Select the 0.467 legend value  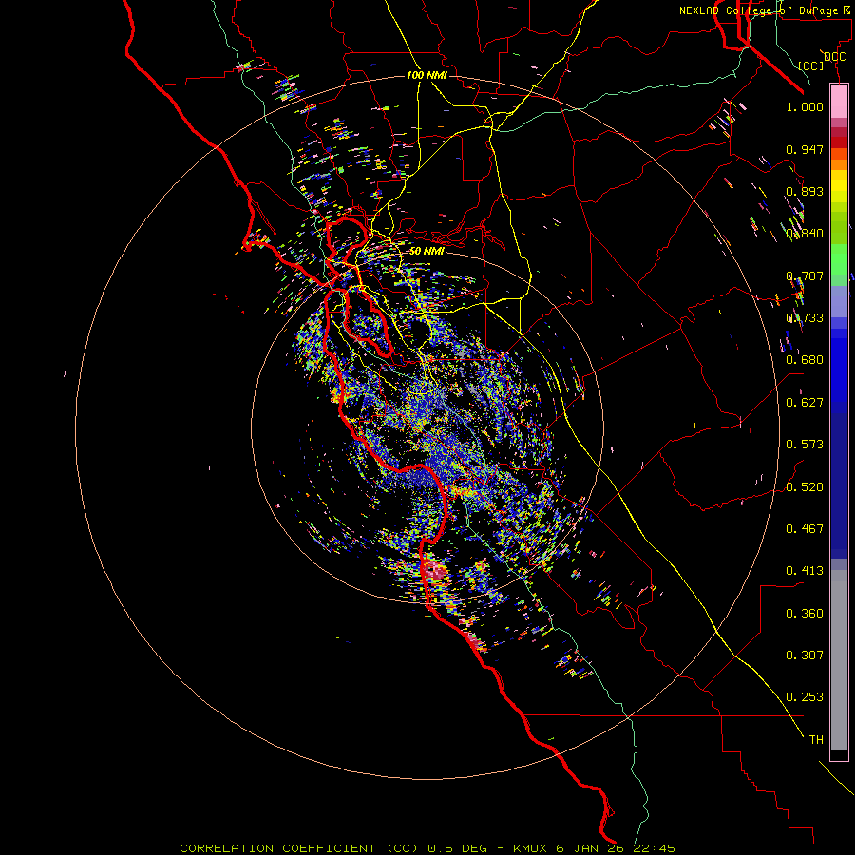805,529
